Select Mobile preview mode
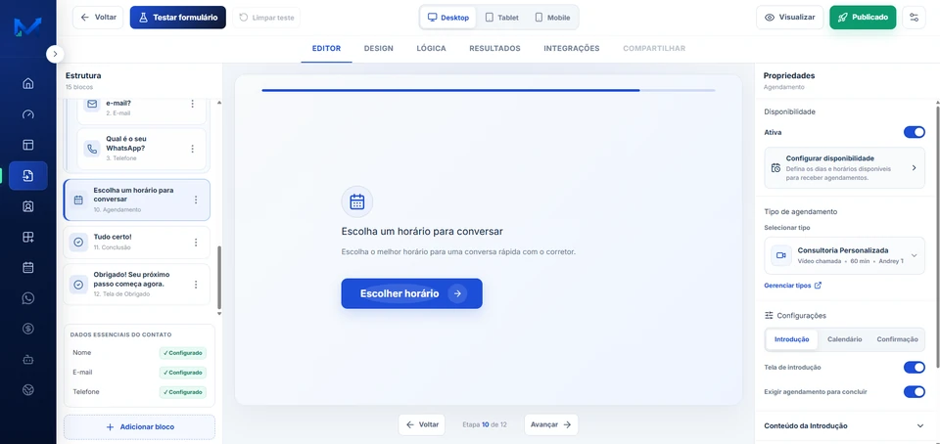 (x=552, y=18)
